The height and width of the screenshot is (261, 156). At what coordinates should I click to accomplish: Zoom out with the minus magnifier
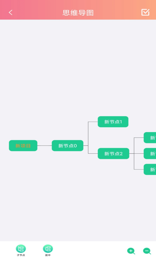[x=147, y=251]
